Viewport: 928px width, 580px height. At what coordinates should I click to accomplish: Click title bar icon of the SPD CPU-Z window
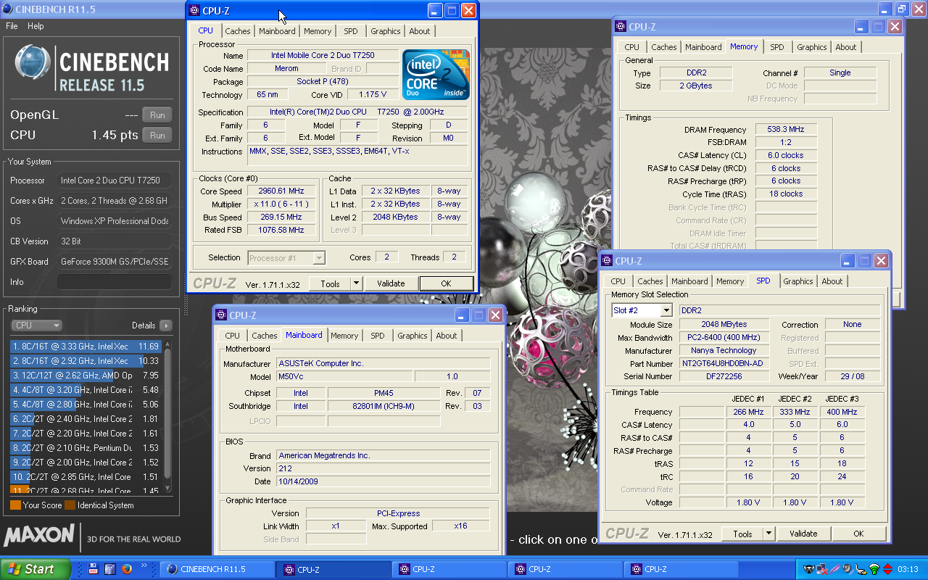pos(607,261)
